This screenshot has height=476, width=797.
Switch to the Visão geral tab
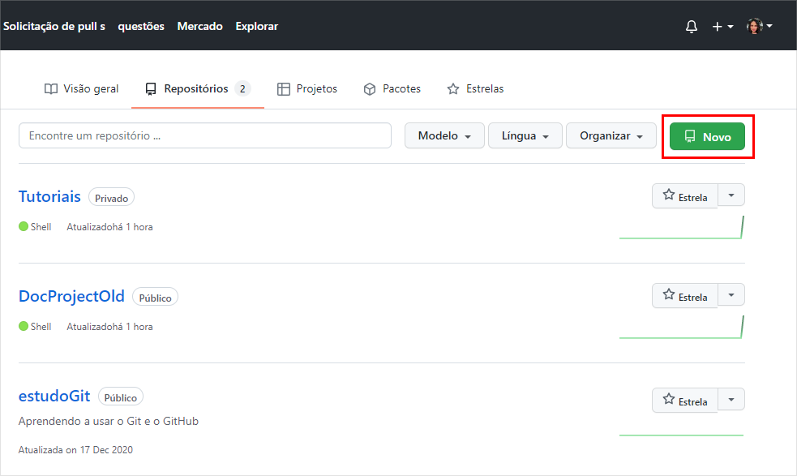point(81,89)
